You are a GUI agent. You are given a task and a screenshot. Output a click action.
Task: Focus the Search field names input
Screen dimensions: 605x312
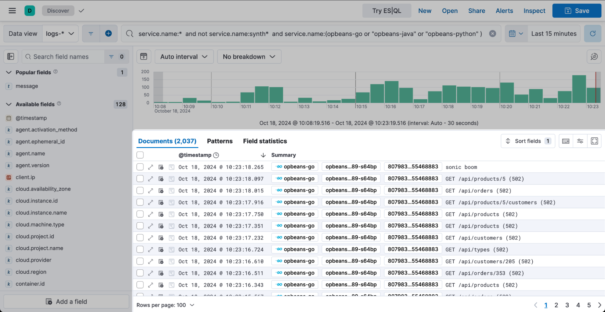64,57
